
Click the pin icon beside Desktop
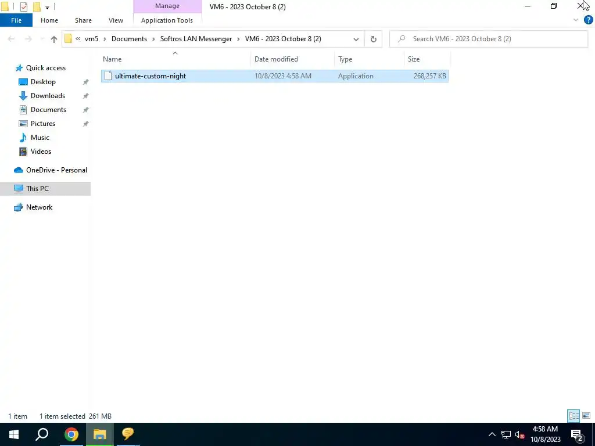tap(86, 82)
